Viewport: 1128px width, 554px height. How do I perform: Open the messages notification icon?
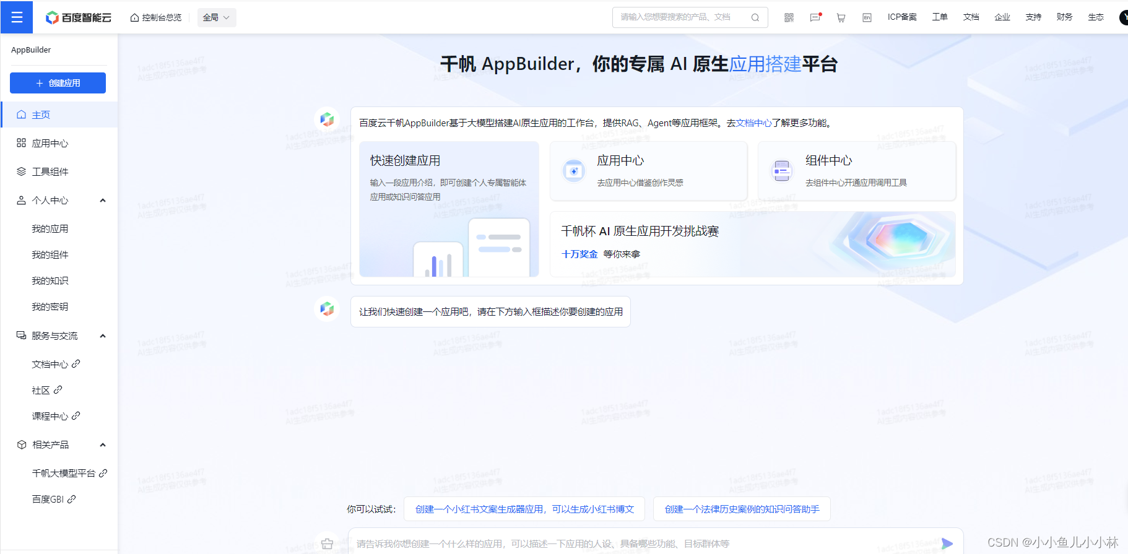point(815,17)
